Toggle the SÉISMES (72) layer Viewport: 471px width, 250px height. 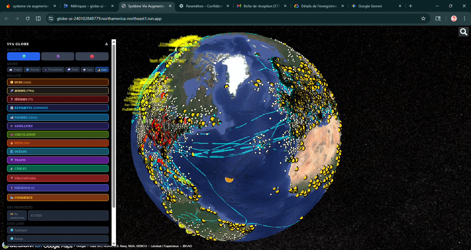[x=58, y=99]
